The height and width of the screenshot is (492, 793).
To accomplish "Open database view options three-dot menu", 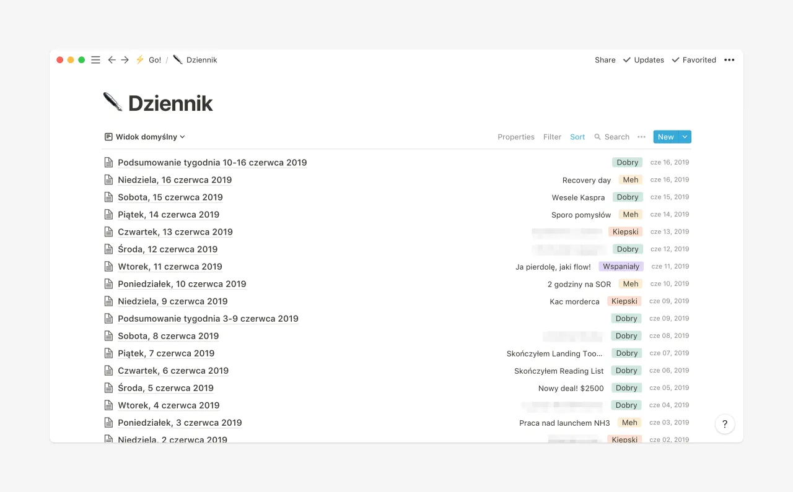I will pyautogui.click(x=641, y=137).
